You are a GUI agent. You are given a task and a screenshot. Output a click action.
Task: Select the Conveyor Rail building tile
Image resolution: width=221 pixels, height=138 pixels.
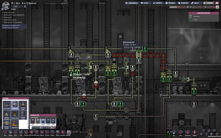15,105
